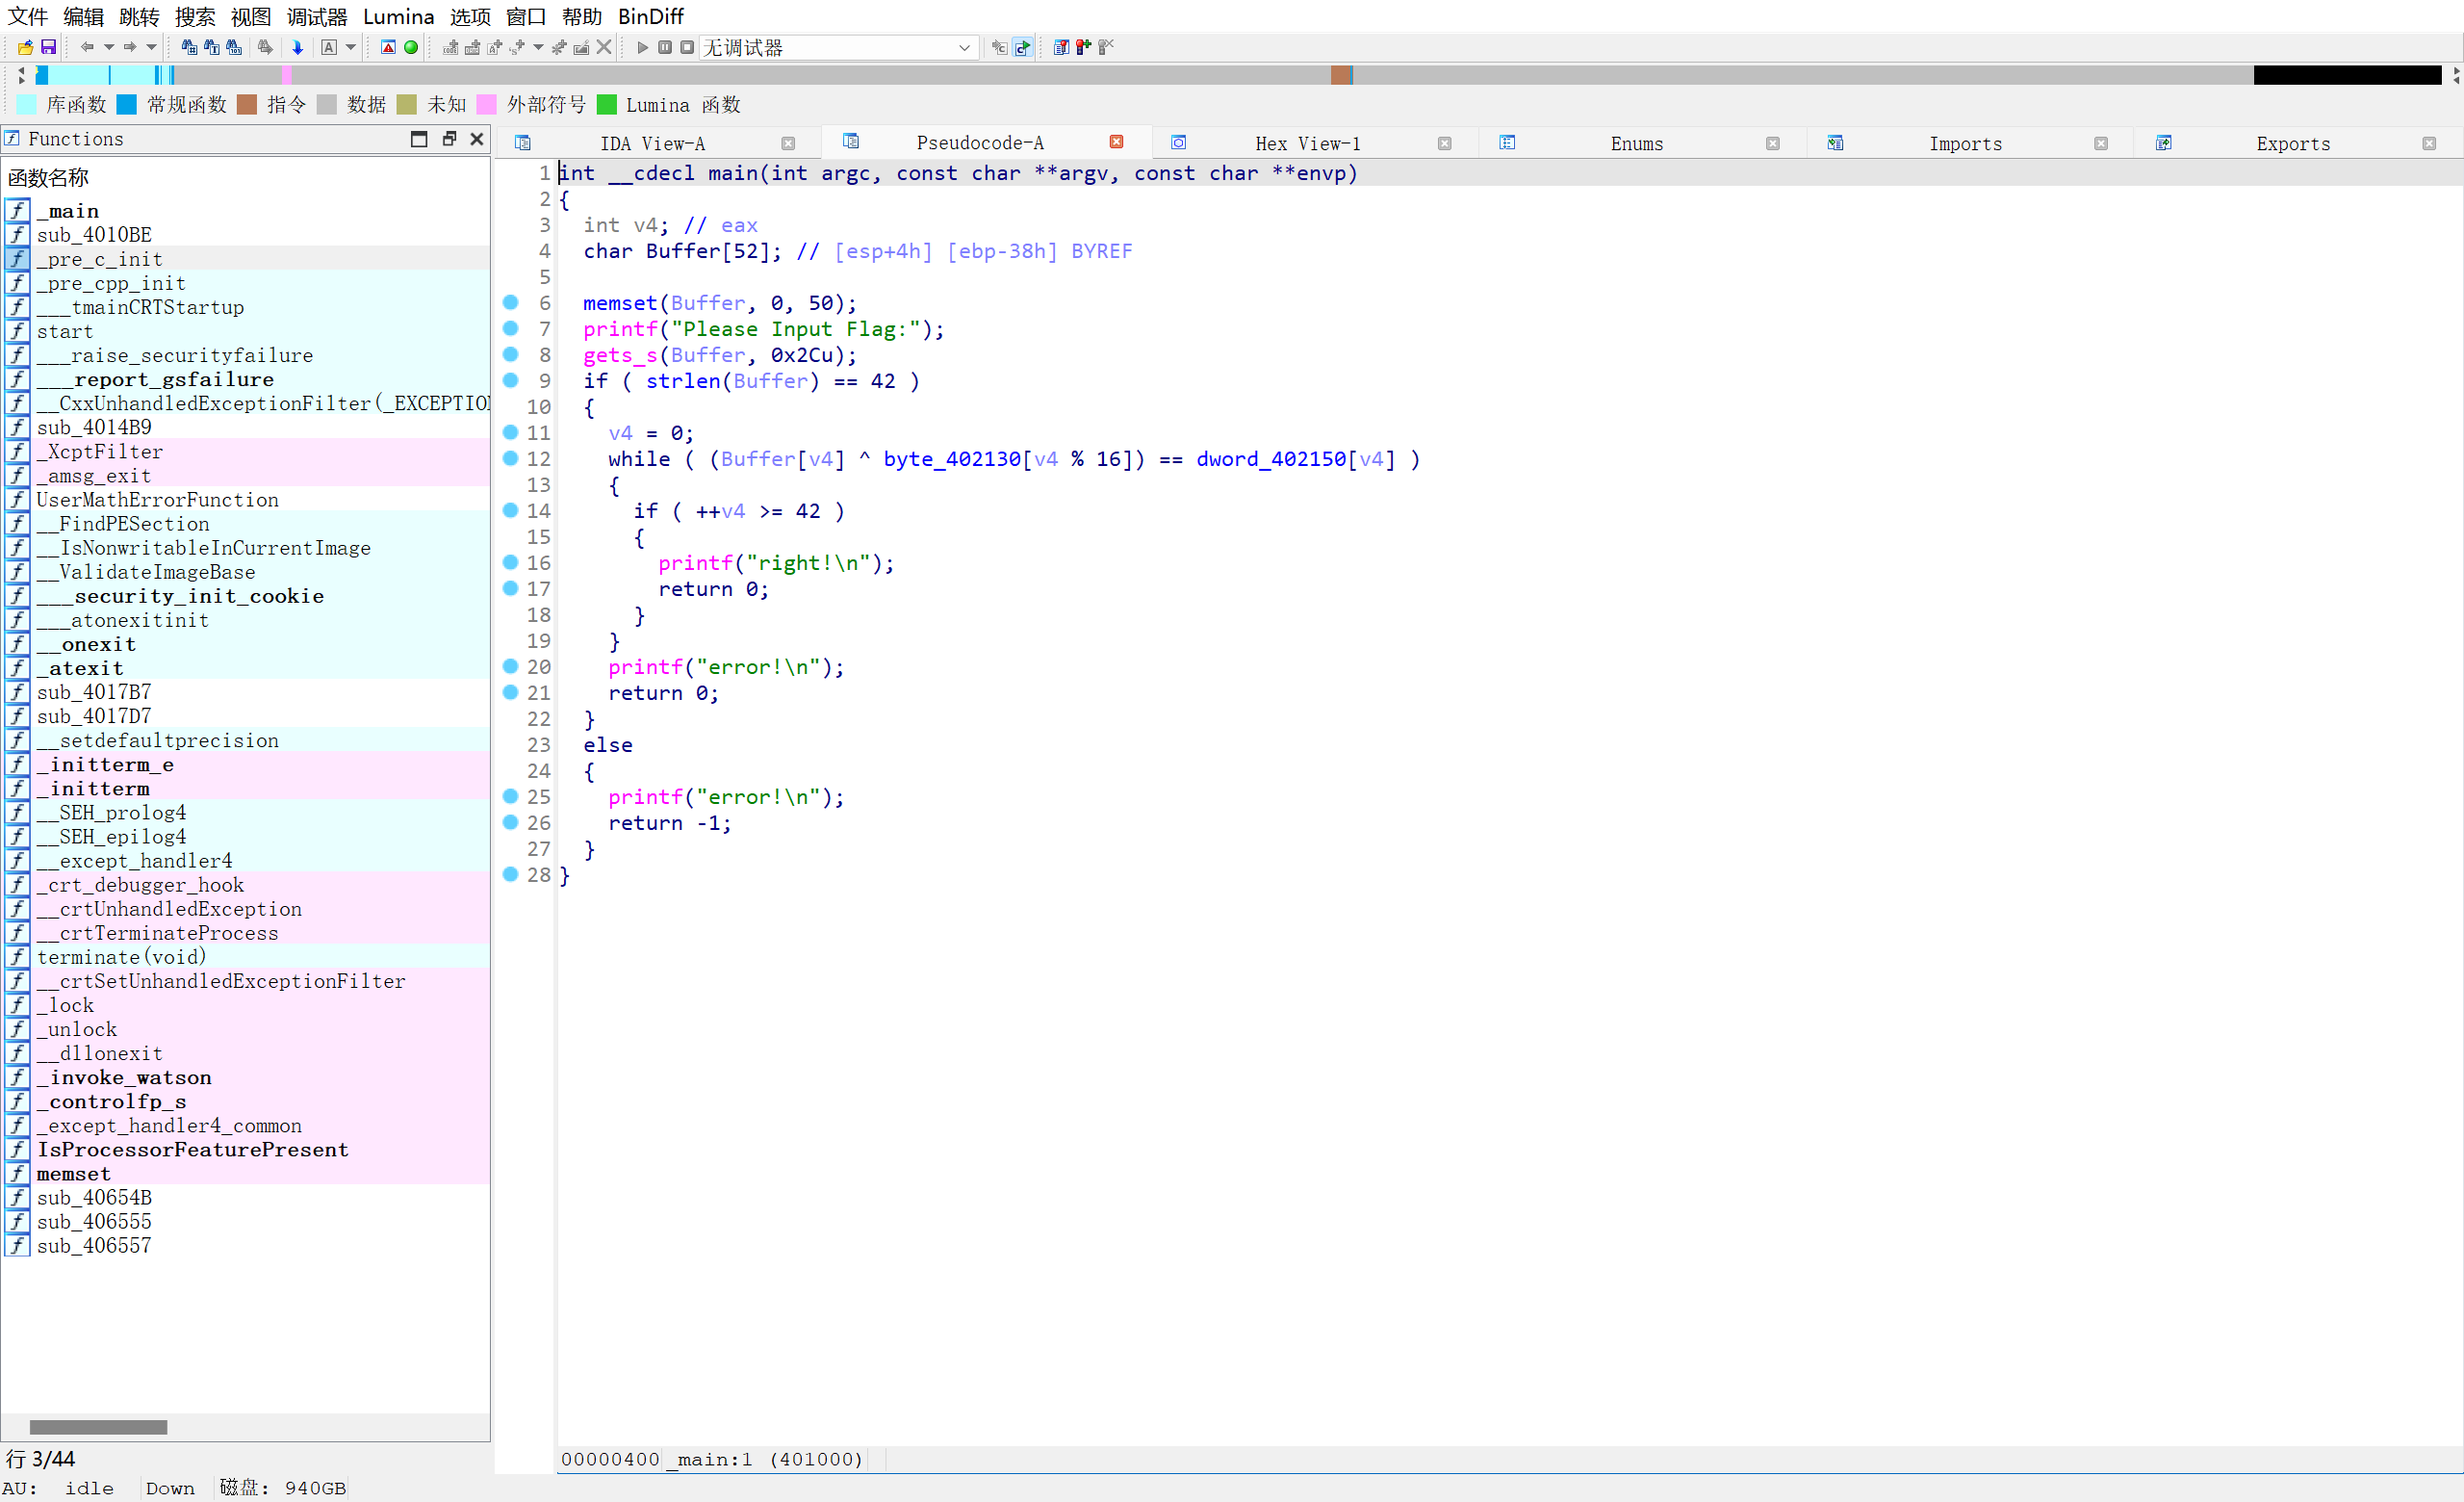This screenshot has width=2464, height=1502.
Task: Toggle breakpoint dot on line 6
Action: 511,302
